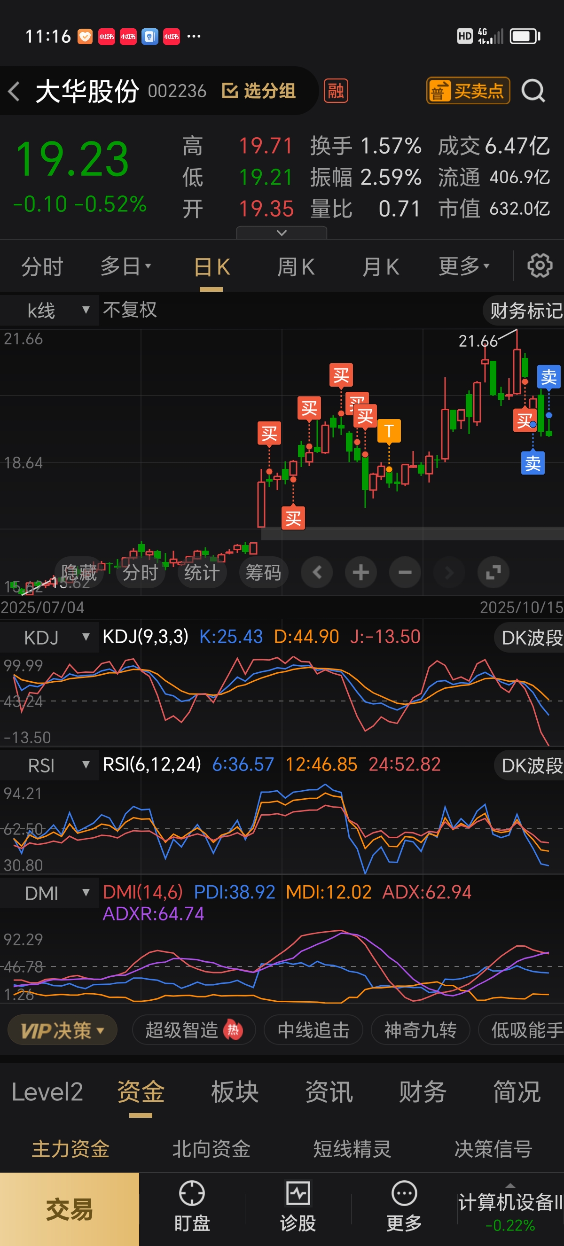Switch to the 周K tab
The image size is (564, 1246).
point(296,266)
